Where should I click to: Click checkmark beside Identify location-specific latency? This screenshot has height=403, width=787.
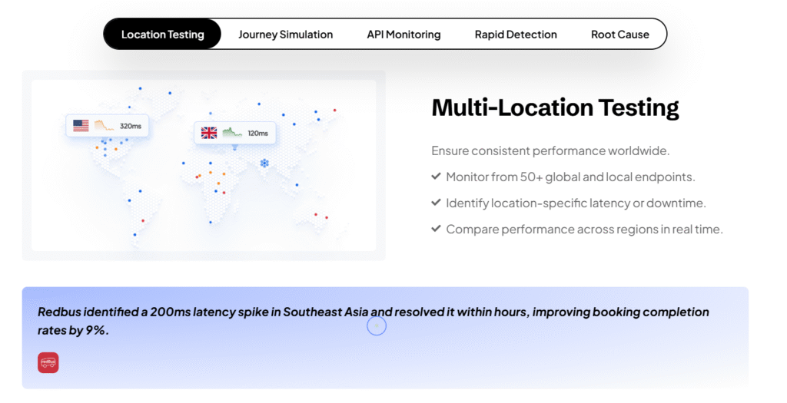pos(436,203)
